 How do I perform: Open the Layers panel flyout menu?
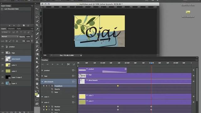[32, 29]
